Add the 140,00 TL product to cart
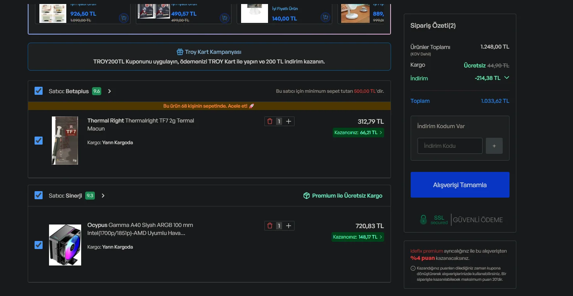Viewport: 573px width, 296px height. click(x=325, y=18)
